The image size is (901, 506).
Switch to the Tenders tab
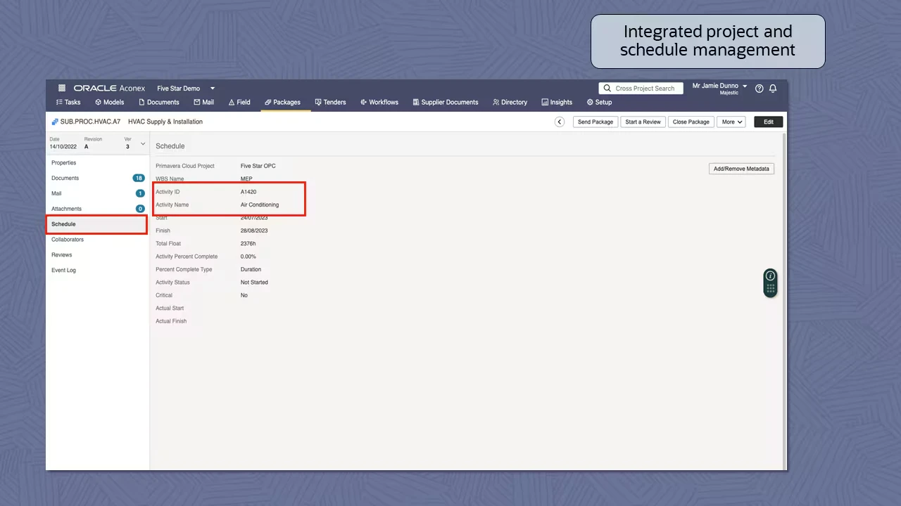(x=330, y=102)
